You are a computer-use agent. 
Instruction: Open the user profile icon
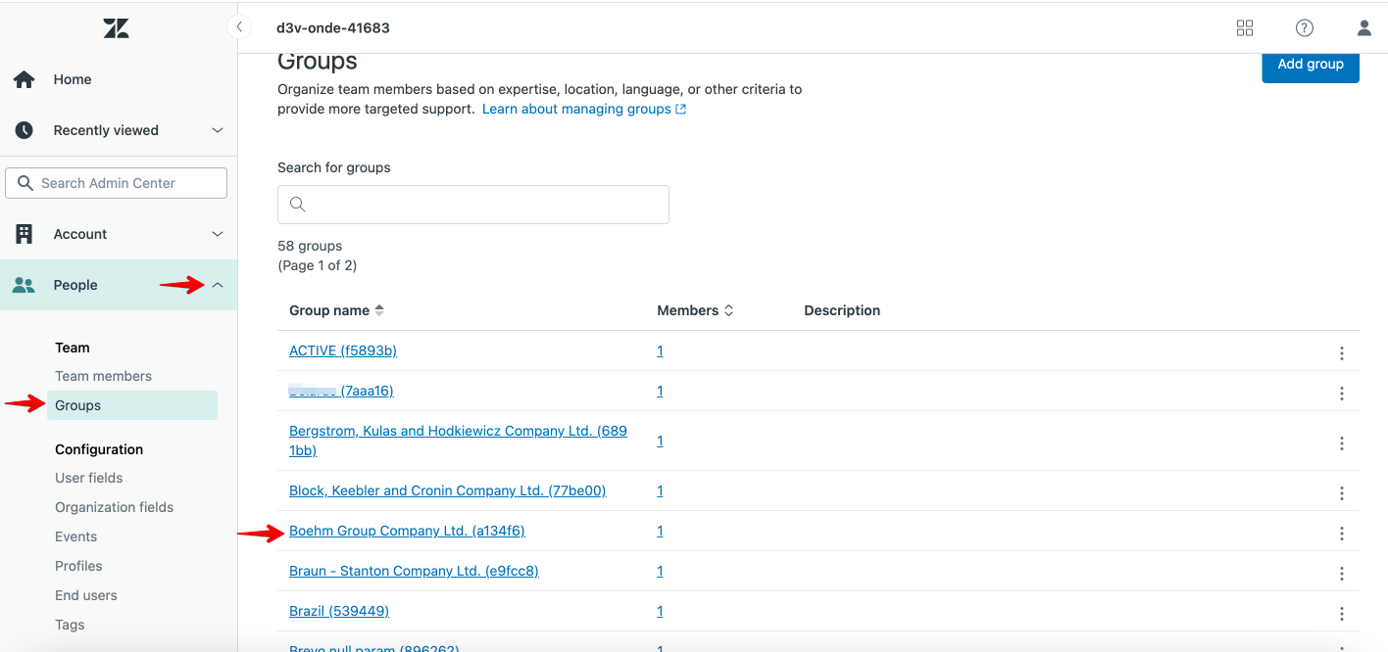click(x=1363, y=28)
